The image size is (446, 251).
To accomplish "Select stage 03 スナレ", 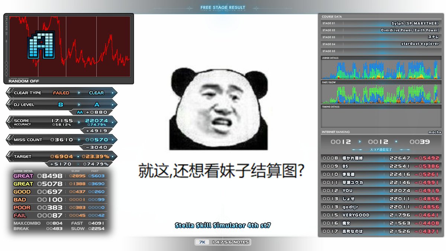I will 381,37.
